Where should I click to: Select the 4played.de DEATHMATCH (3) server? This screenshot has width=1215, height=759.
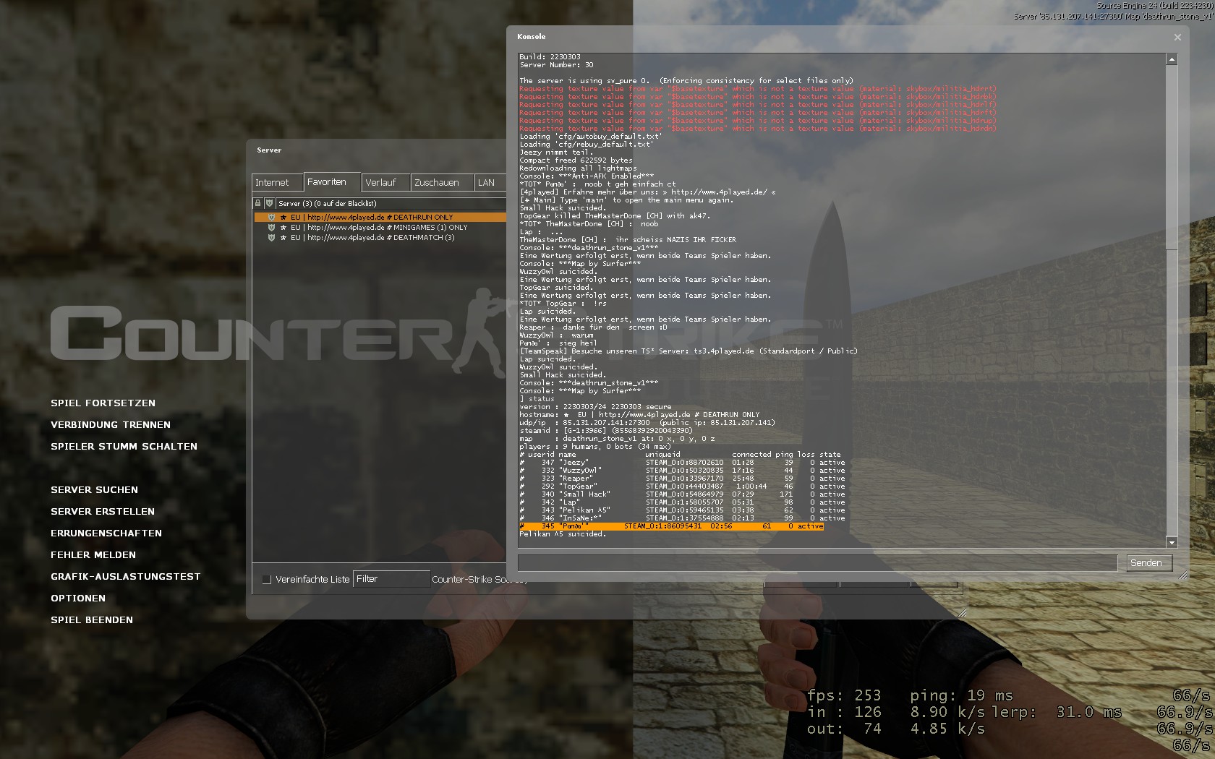tap(380, 237)
